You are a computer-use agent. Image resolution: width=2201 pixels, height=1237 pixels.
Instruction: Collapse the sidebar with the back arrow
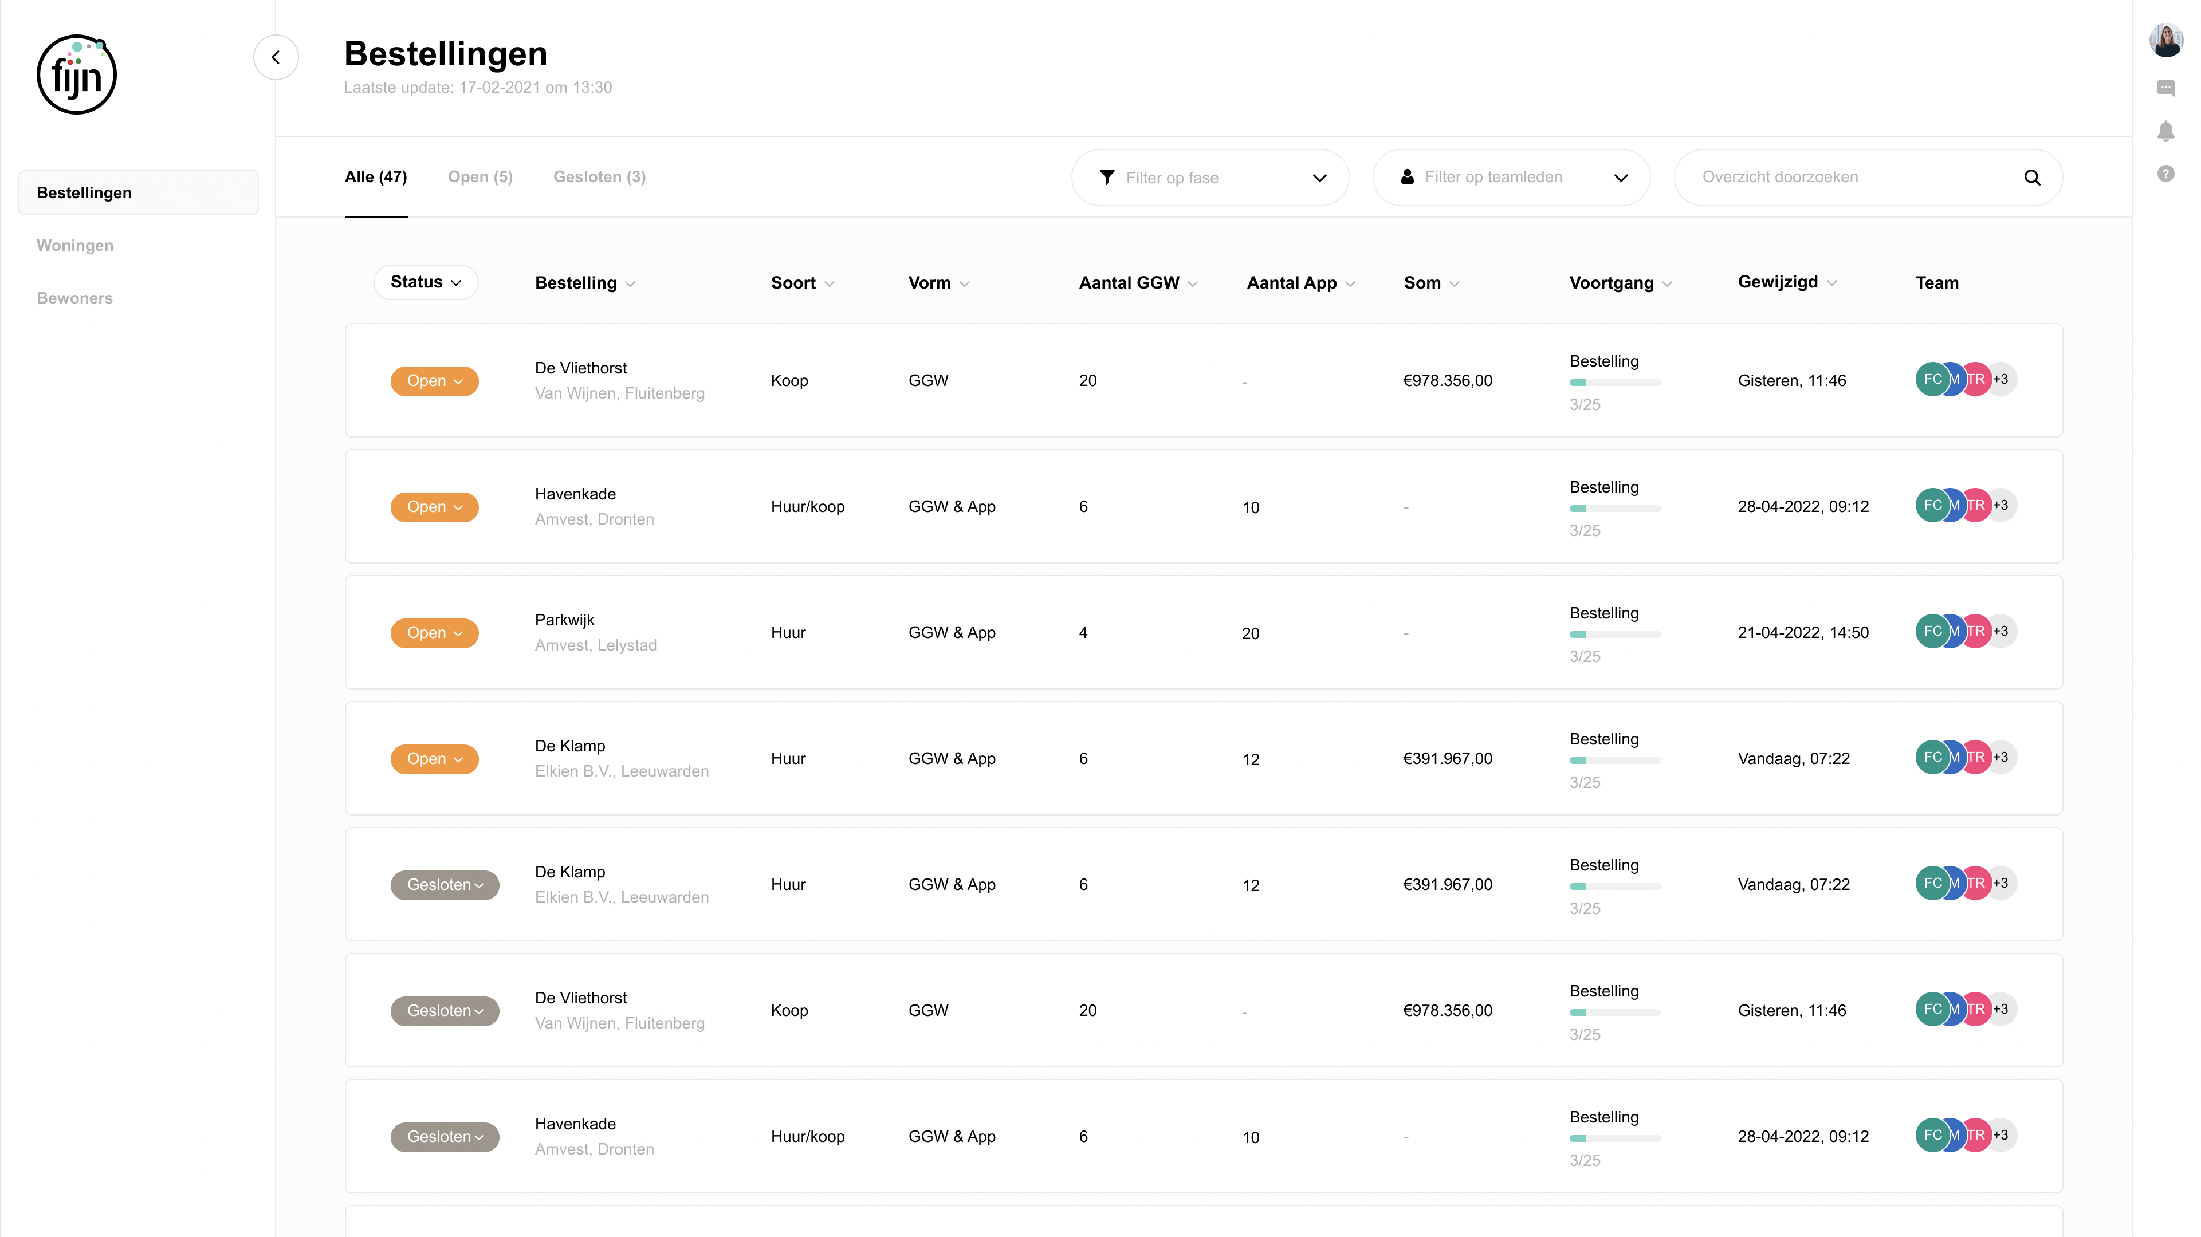point(276,57)
